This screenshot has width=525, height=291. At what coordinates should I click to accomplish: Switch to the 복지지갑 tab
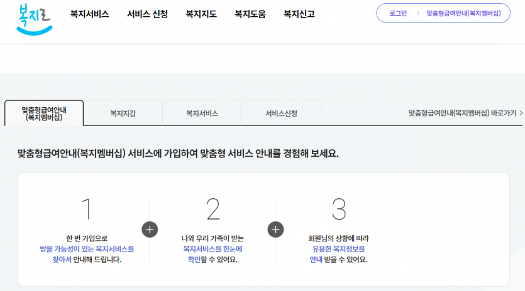[123, 114]
